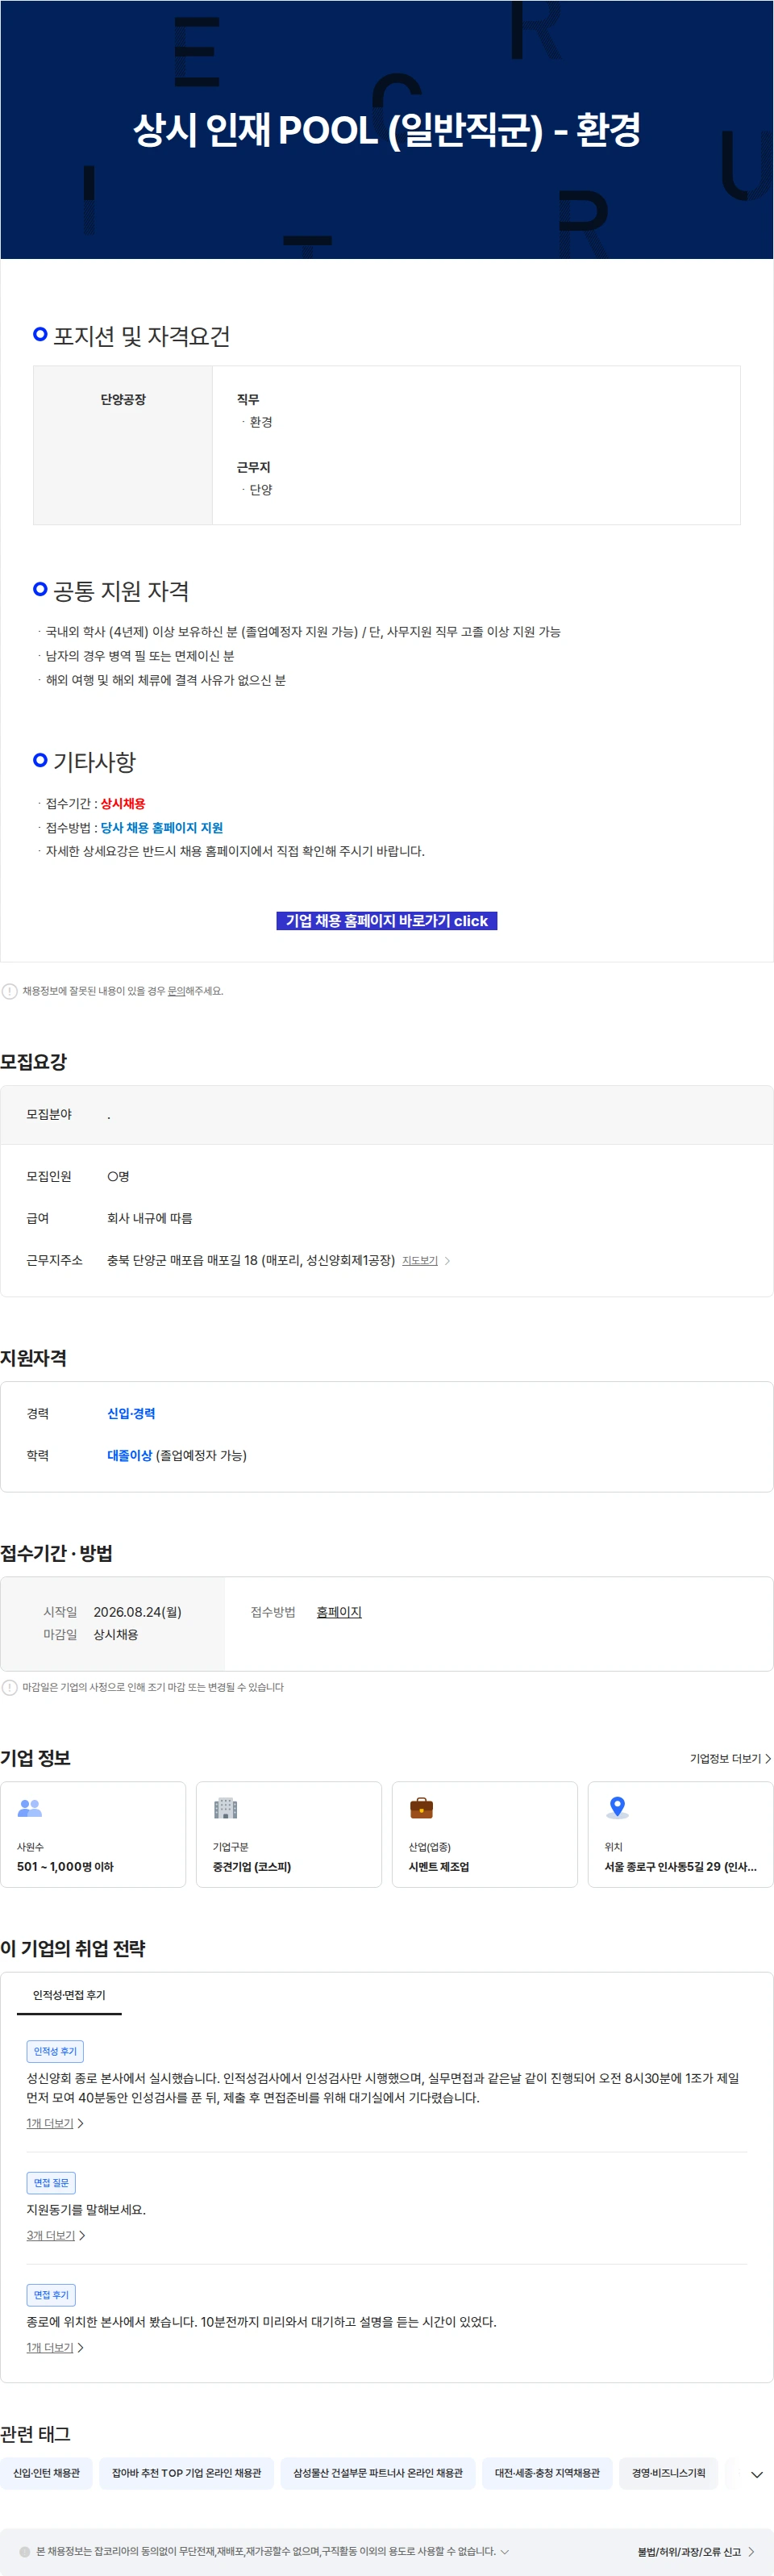Click the employee count people icon
Image resolution: width=774 pixels, height=2576 pixels.
tap(30, 1807)
